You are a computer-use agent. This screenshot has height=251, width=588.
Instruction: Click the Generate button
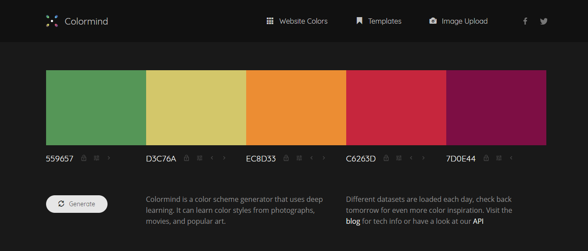[x=77, y=204]
